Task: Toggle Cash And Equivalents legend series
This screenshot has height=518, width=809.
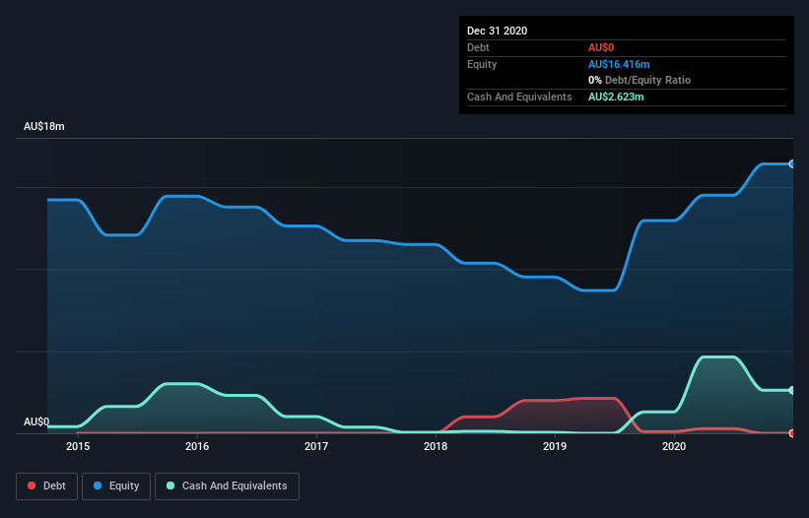Action: [x=227, y=486]
